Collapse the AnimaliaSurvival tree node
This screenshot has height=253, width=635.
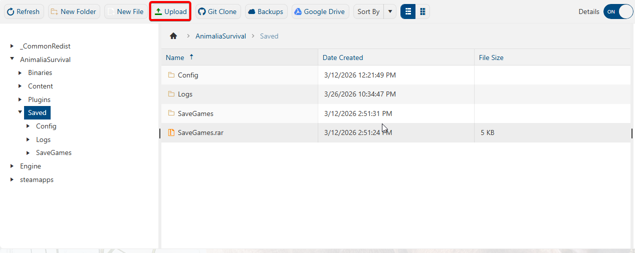point(12,59)
